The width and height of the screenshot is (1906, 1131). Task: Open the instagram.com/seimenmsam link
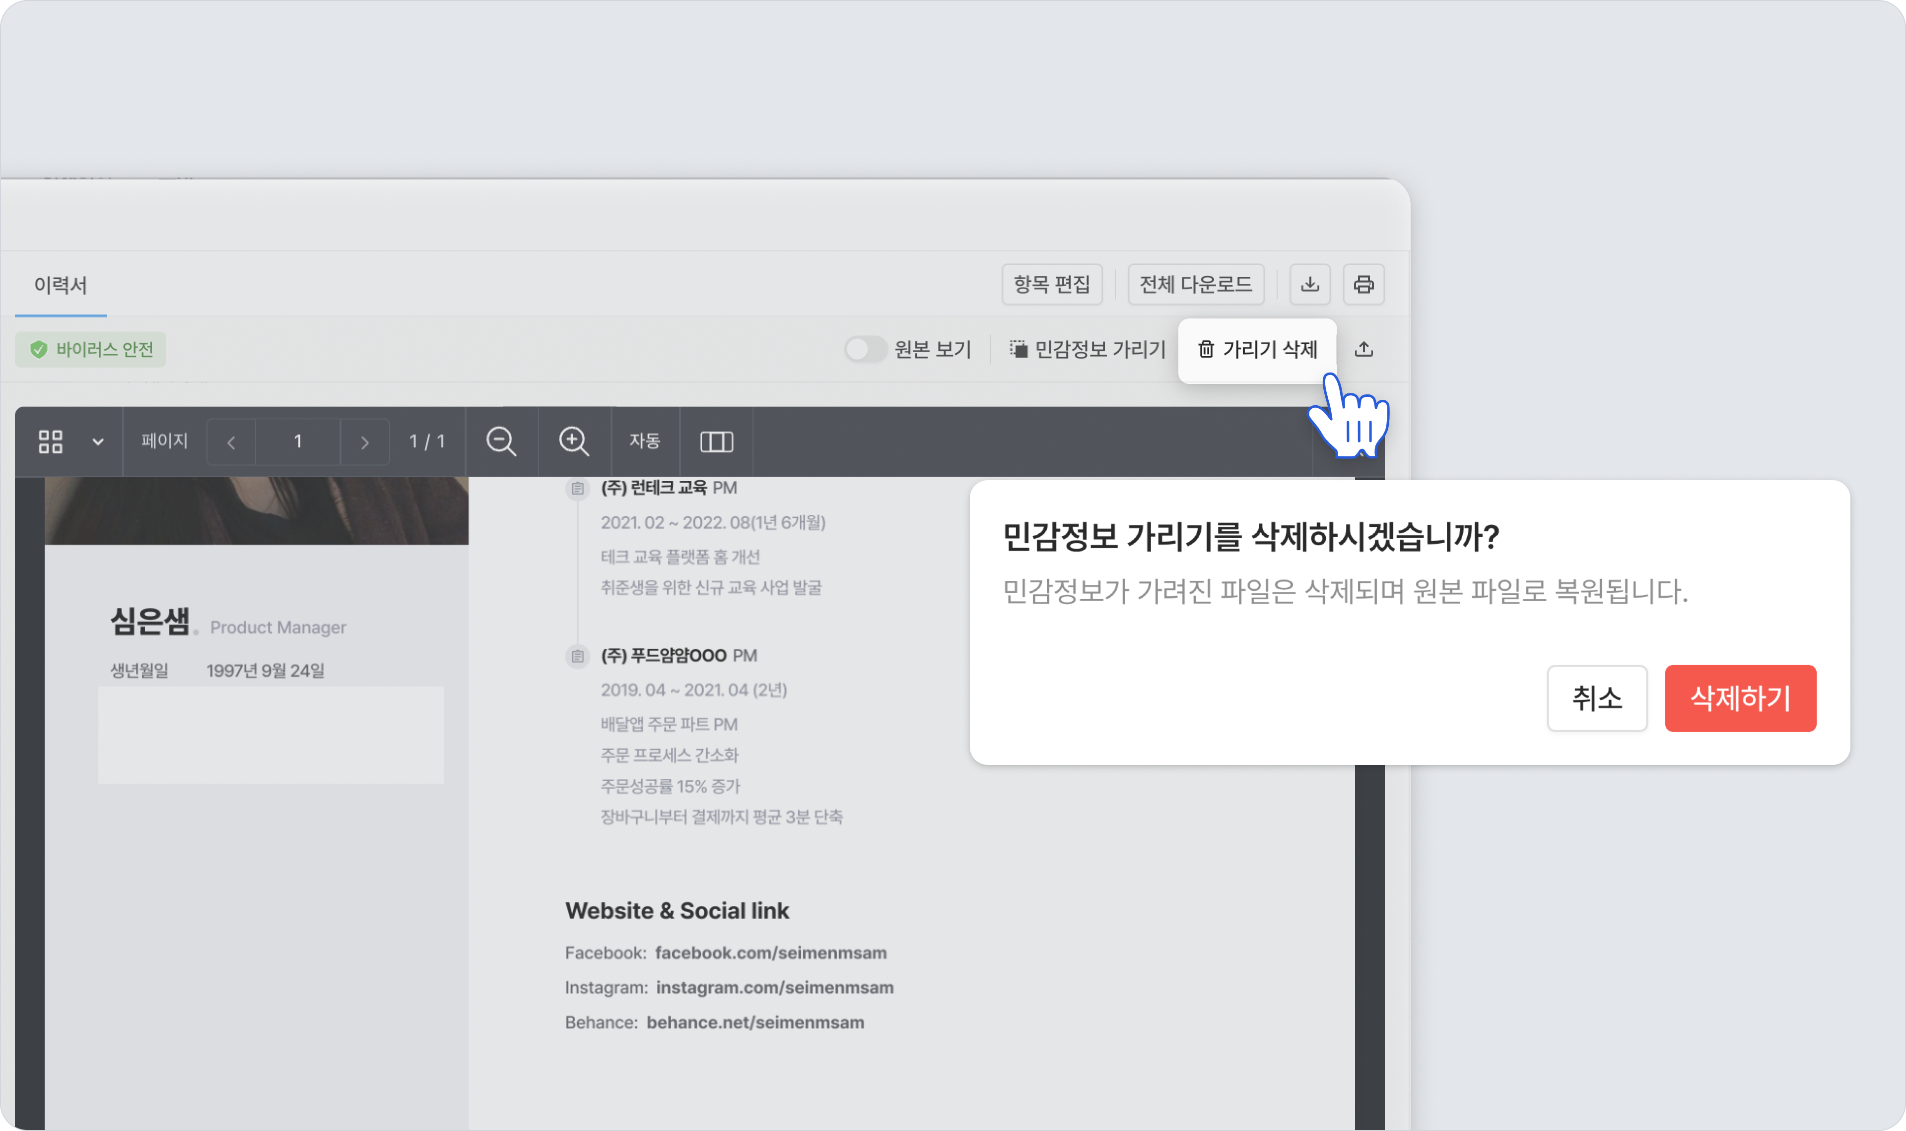click(775, 988)
